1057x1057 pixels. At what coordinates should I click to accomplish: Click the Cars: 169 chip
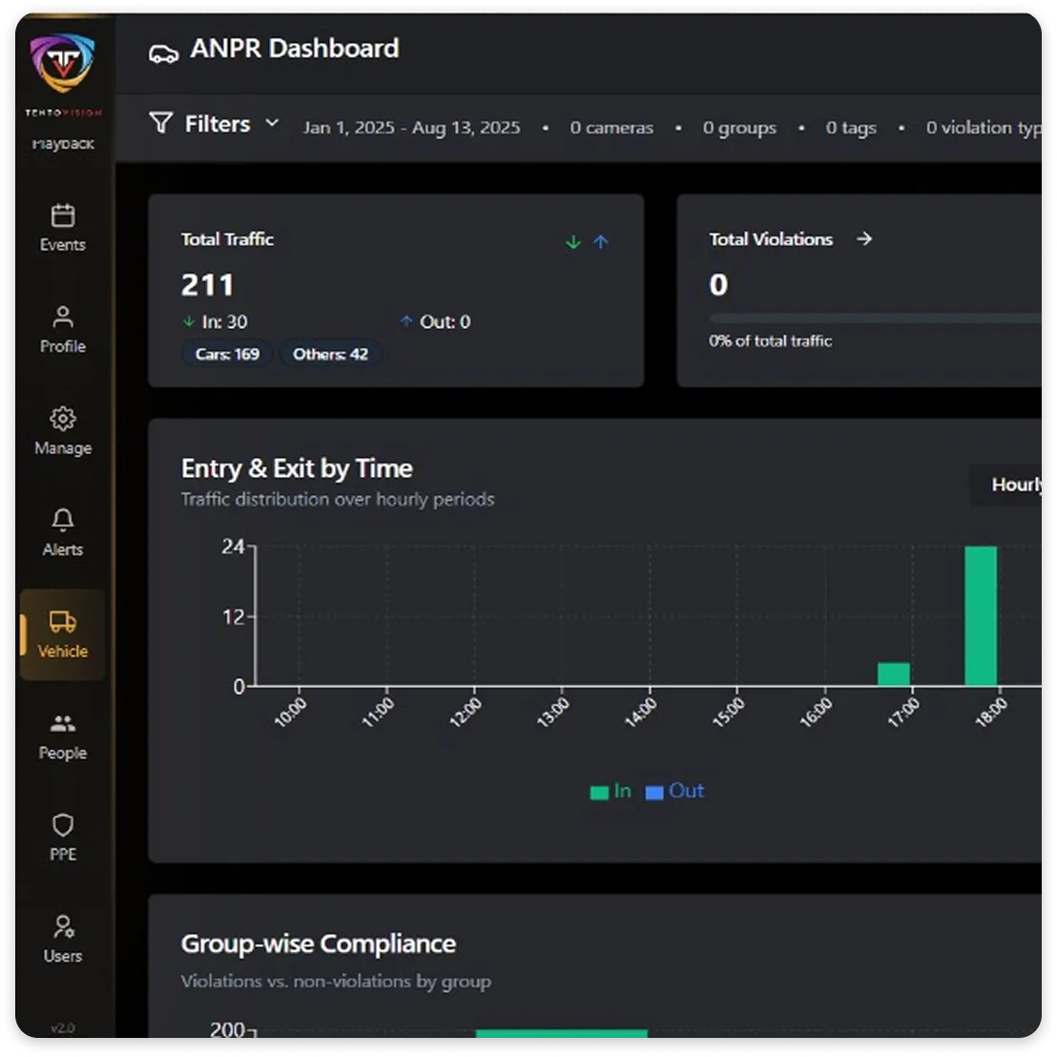coord(227,354)
